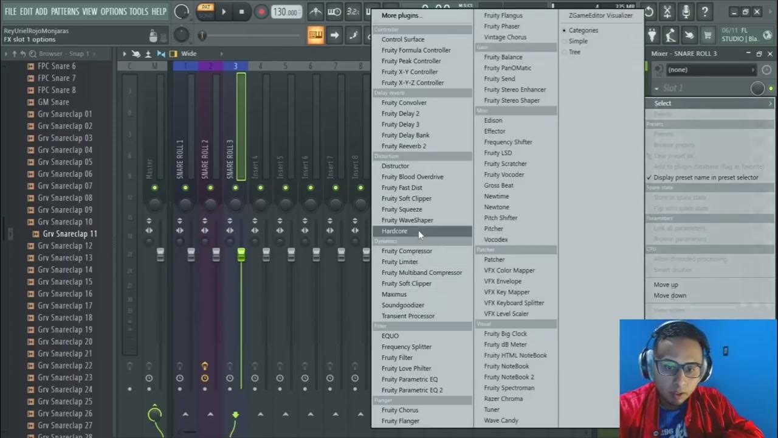Toggle mute LED on SNARE ROLL 2 track
The height and width of the screenshot is (438, 778).
pos(210,188)
